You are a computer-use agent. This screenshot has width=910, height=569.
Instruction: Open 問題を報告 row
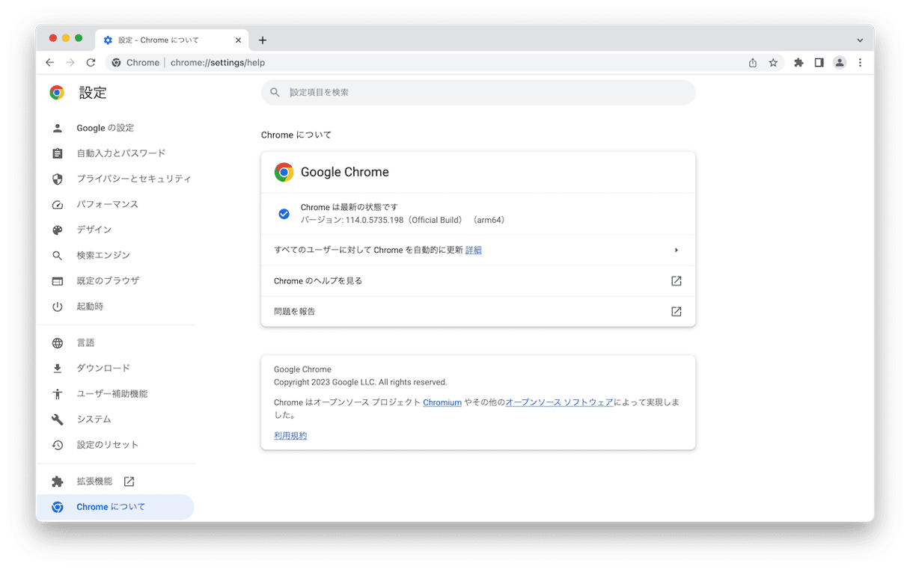(x=478, y=311)
